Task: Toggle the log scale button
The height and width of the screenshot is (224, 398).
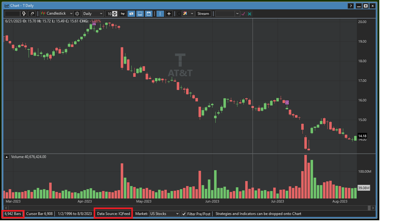Action: (123, 14)
